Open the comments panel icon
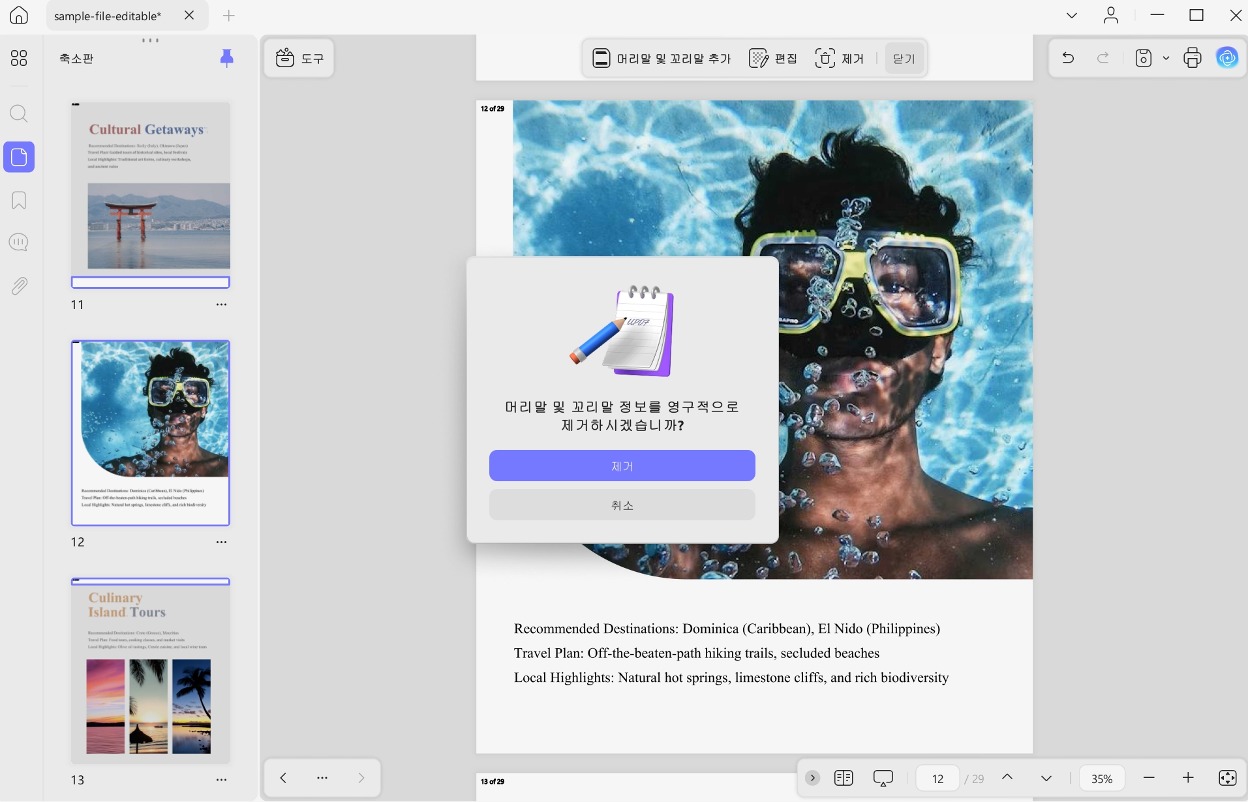The width and height of the screenshot is (1248, 802). click(x=19, y=243)
